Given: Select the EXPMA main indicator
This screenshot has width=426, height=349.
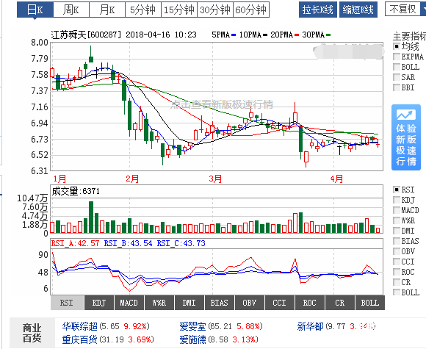Looking at the screenshot, I should 397,57.
